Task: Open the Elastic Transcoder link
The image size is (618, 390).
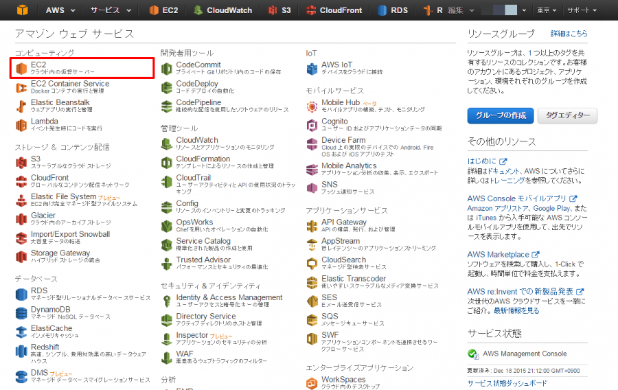Action: (x=354, y=279)
